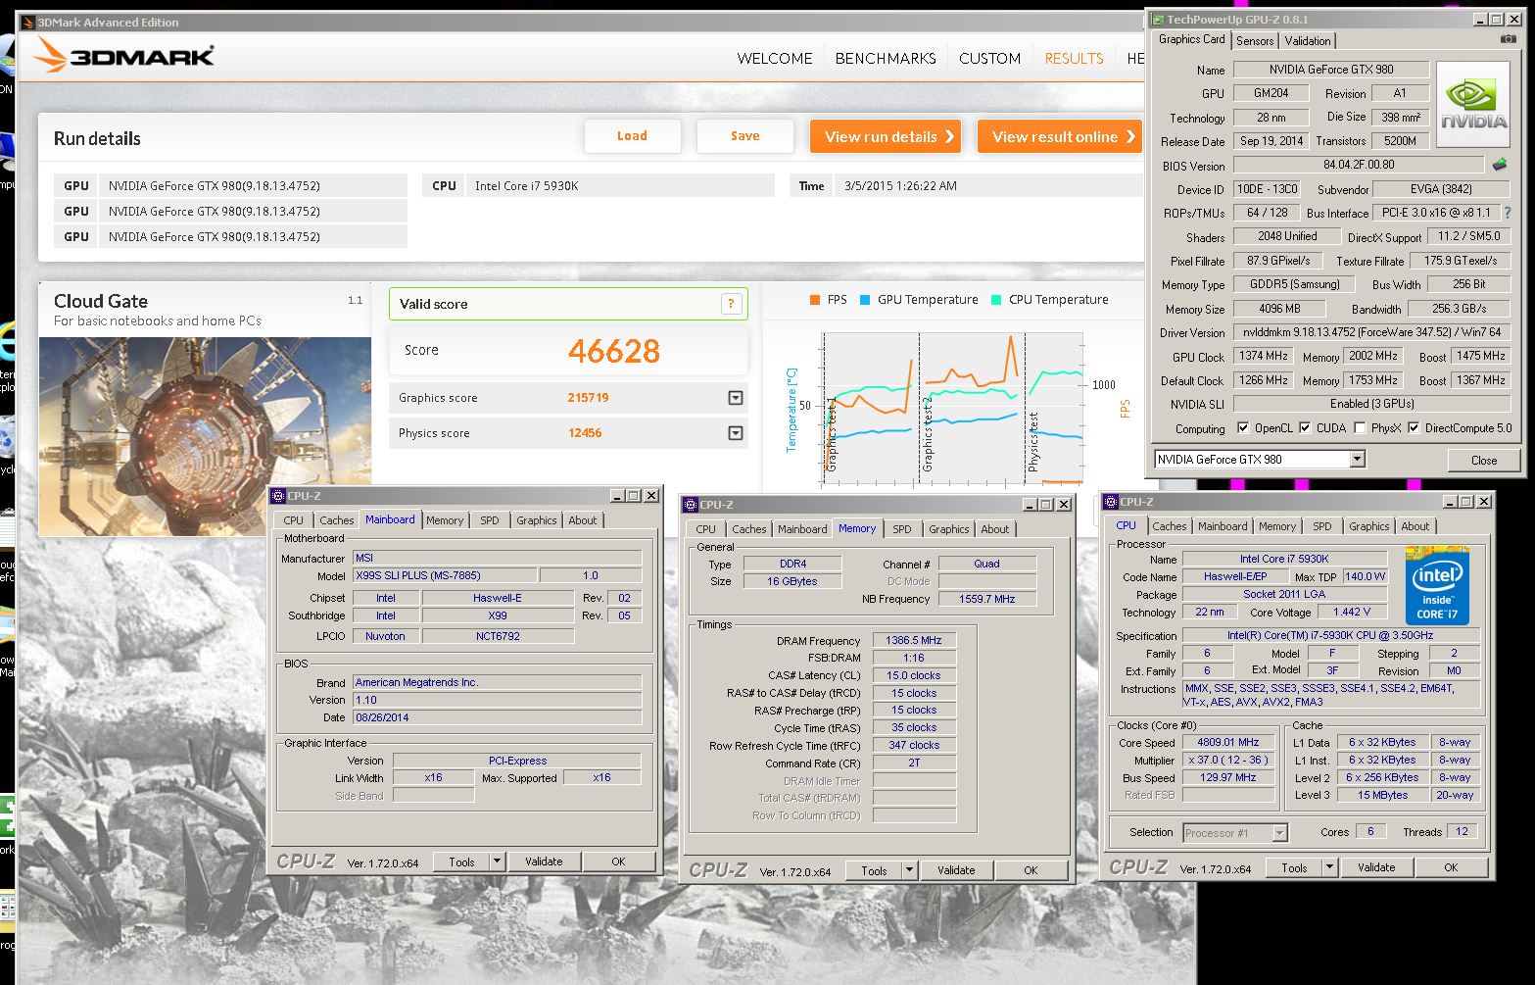The width and height of the screenshot is (1535, 985).
Task: Click the 3DMark Advanced Edition title bar icon
Action: pos(26,22)
